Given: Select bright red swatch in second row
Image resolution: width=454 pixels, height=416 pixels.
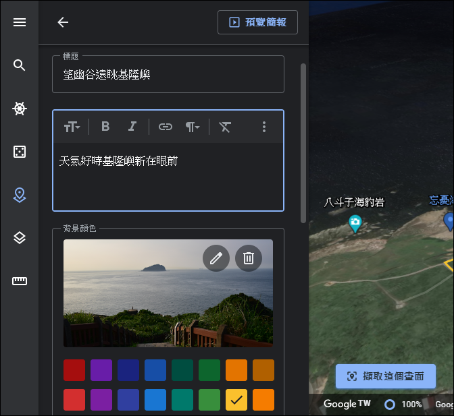Looking at the screenshot, I should coord(74,400).
